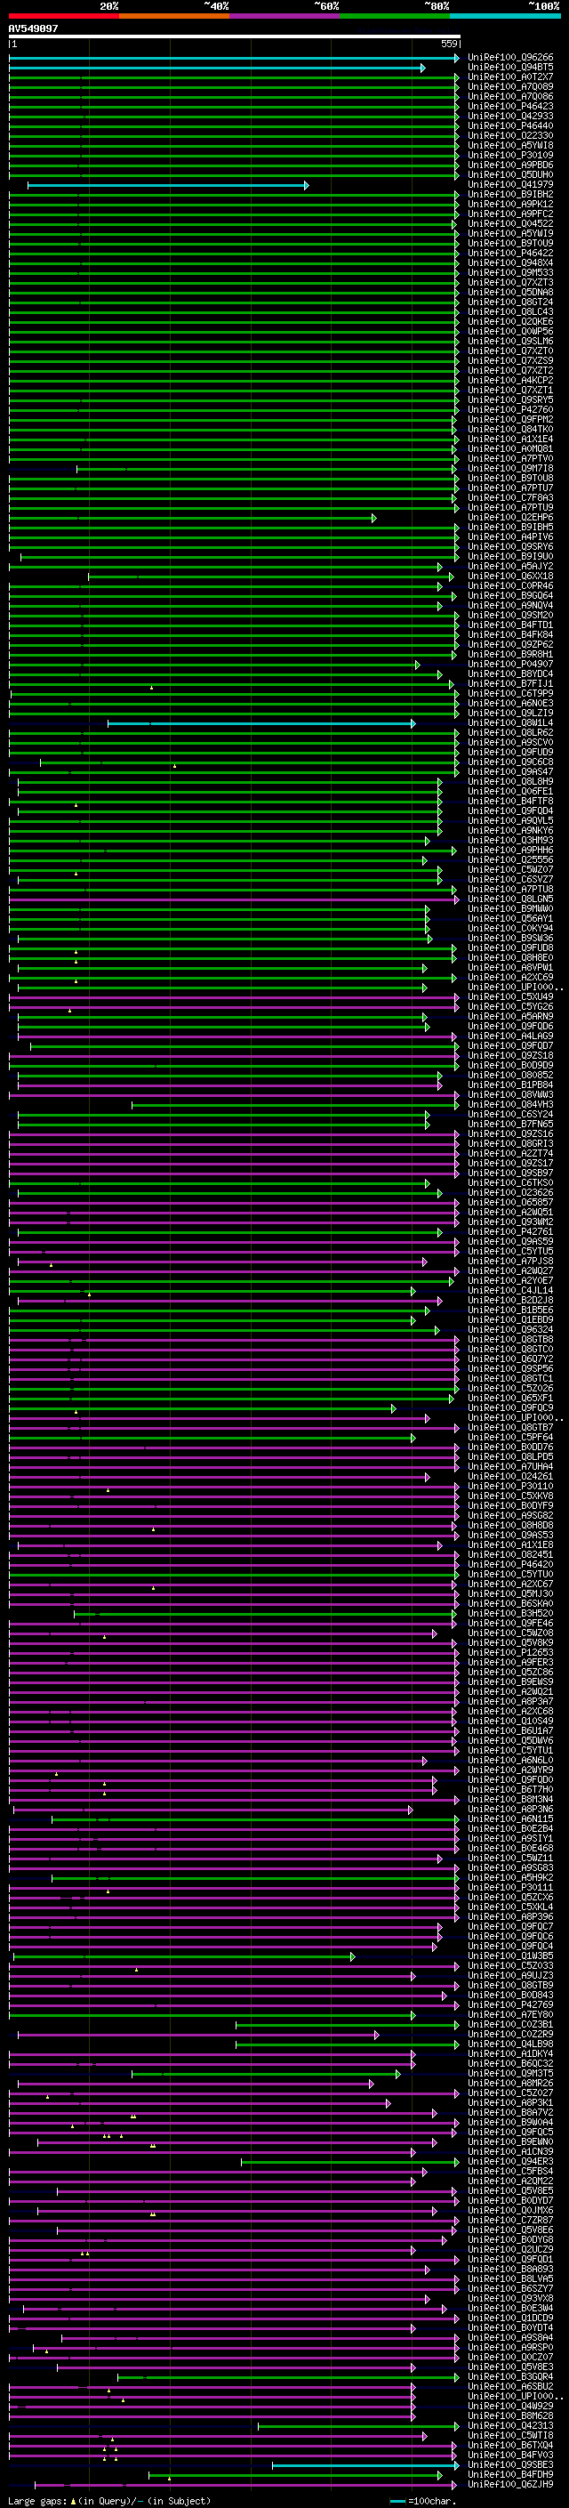This screenshot has width=569, height=2508.
Task: Click the green alignment bar for Q94ER3
Action: tap(350, 2161)
